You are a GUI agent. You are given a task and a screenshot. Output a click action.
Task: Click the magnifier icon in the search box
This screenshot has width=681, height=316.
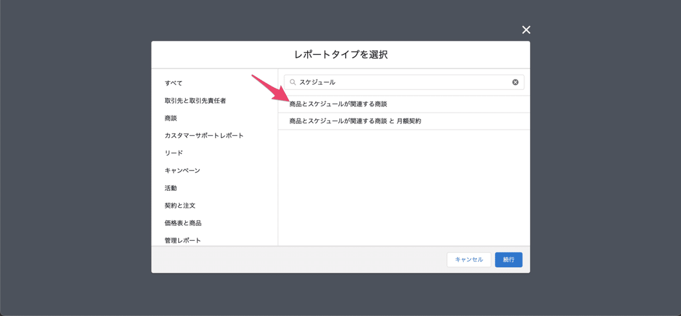(293, 82)
